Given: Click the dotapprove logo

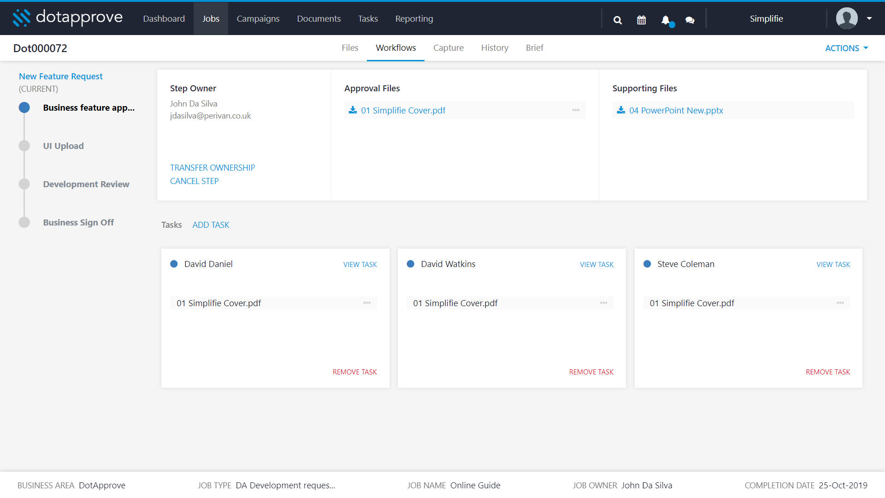Looking at the screenshot, I should (67, 18).
